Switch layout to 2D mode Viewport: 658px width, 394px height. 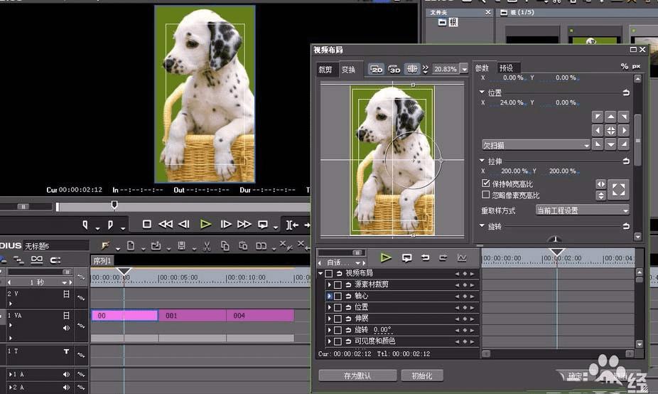tap(376, 69)
